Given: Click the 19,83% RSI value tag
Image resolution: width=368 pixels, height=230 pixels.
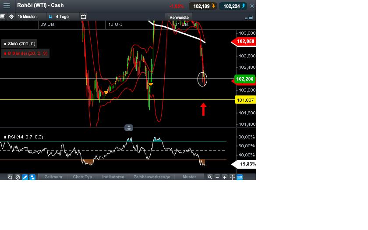Looking at the screenshot, I should [244, 164].
